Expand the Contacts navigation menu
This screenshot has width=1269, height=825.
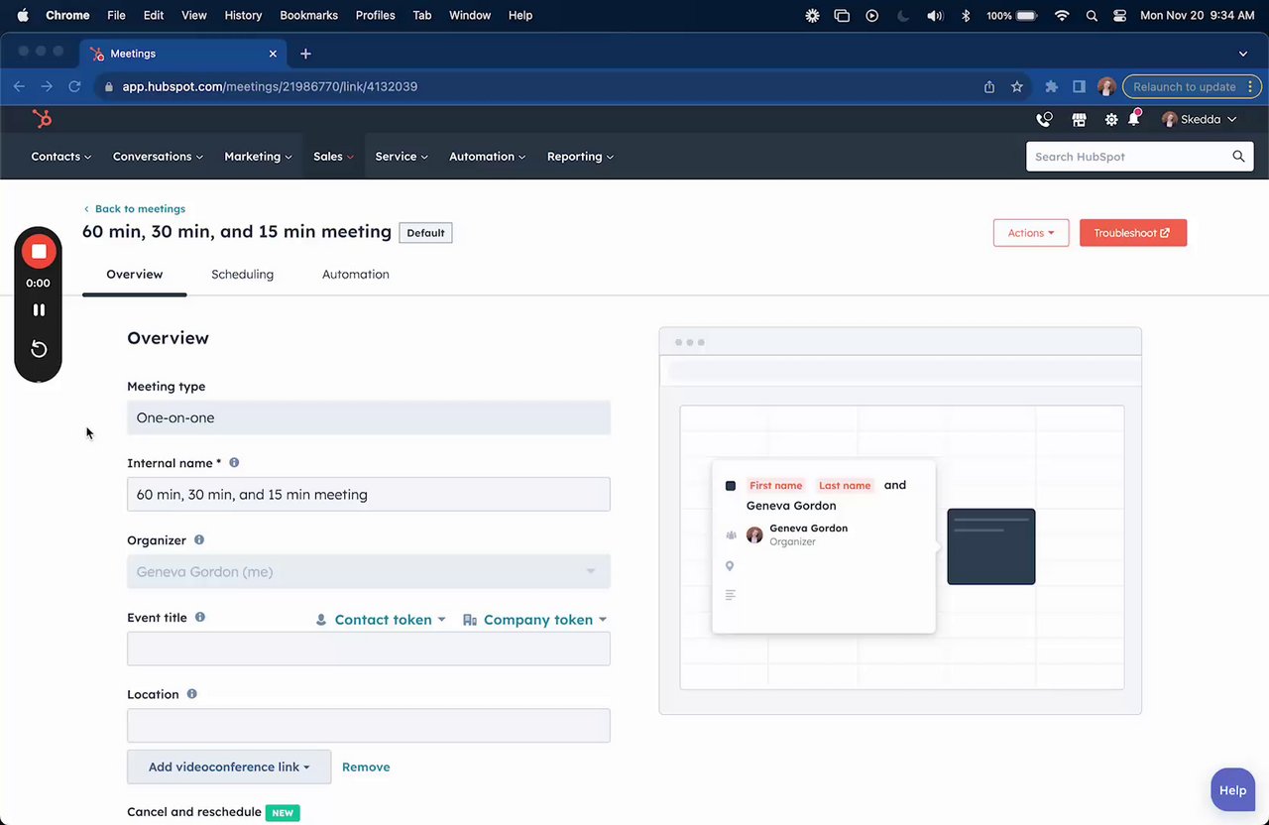tap(61, 157)
